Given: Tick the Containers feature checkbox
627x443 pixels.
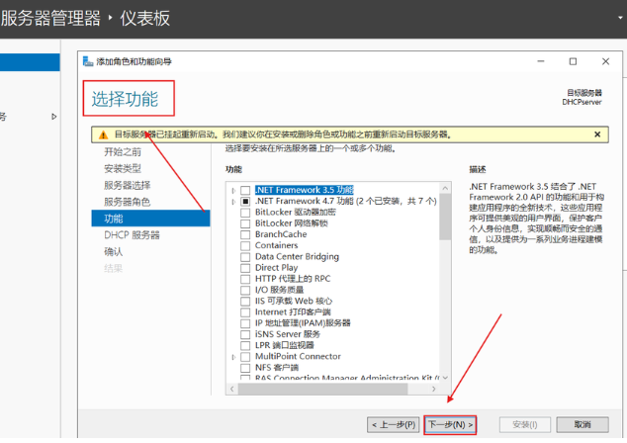Looking at the screenshot, I should (x=245, y=245).
